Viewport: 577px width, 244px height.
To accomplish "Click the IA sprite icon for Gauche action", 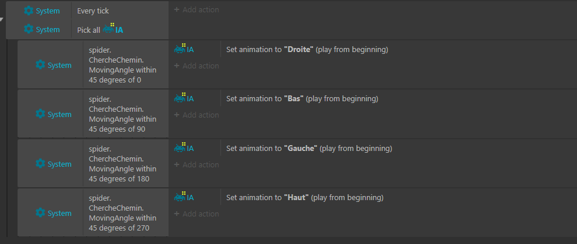I will tap(180, 147).
